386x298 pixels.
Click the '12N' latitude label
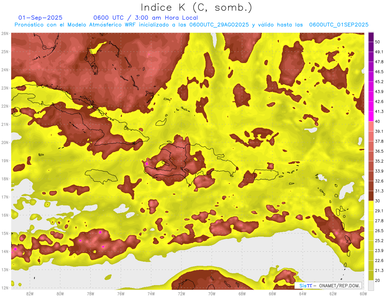coord(5,288)
